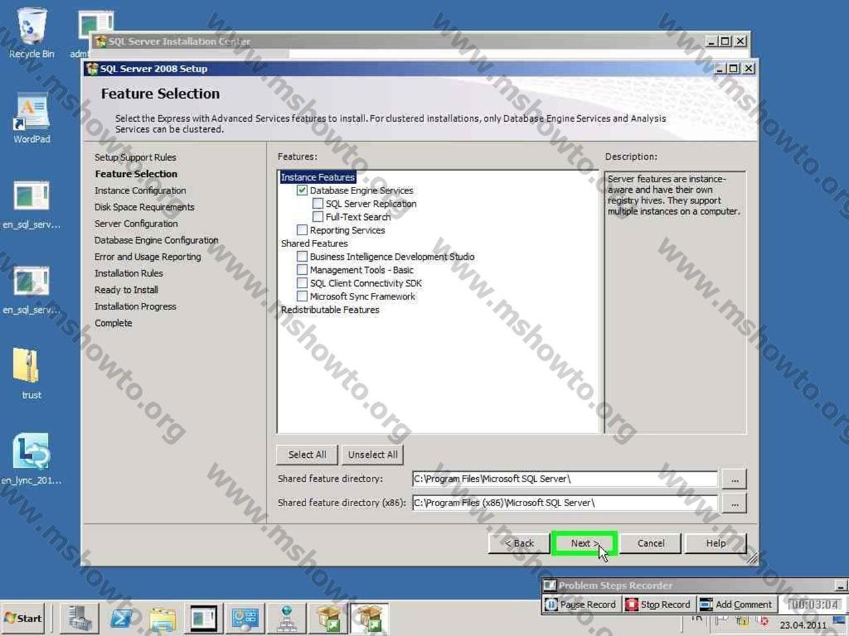849x636 pixels.
Task: Click the Unselect All button
Action: tap(372, 454)
